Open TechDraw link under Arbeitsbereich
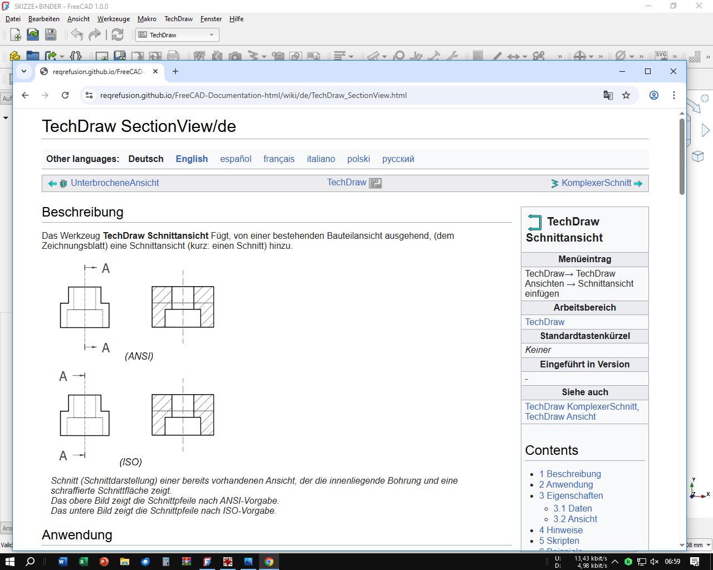Screen dimensions: 713x570 click(x=545, y=322)
